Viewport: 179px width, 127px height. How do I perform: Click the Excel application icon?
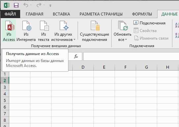click(x=7, y=5)
